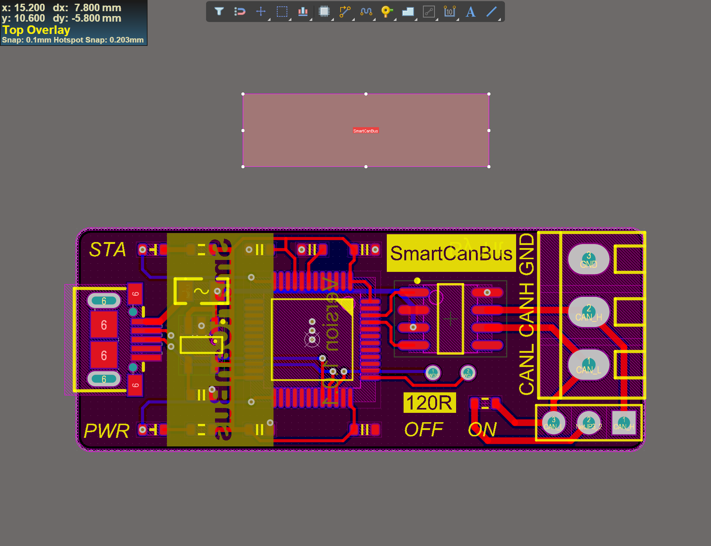Select the place line tool
Viewport: 711px width, 546px height.
point(492,12)
